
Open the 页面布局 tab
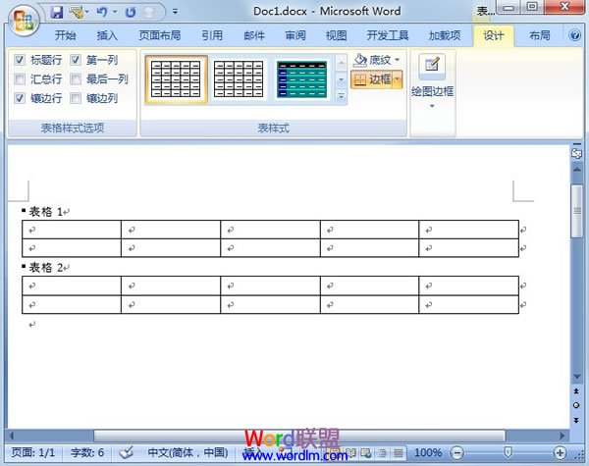pyautogui.click(x=160, y=35)
